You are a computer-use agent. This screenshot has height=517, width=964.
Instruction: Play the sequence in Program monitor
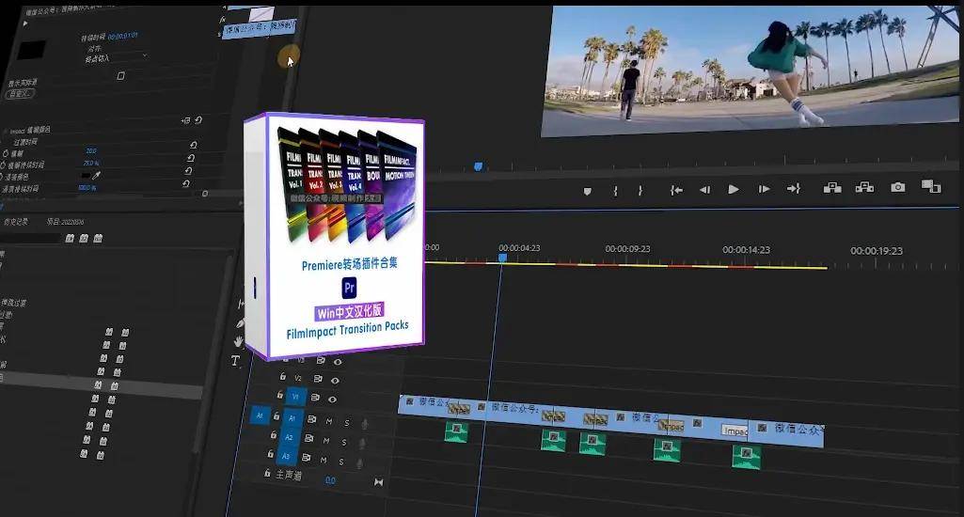coord(734,189)
